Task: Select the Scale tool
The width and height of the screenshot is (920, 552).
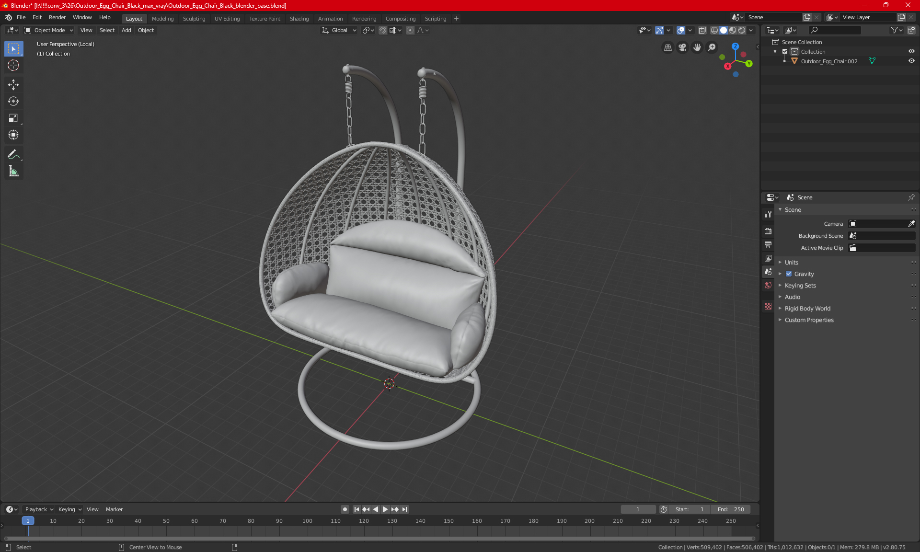Action: click(13, 118)
